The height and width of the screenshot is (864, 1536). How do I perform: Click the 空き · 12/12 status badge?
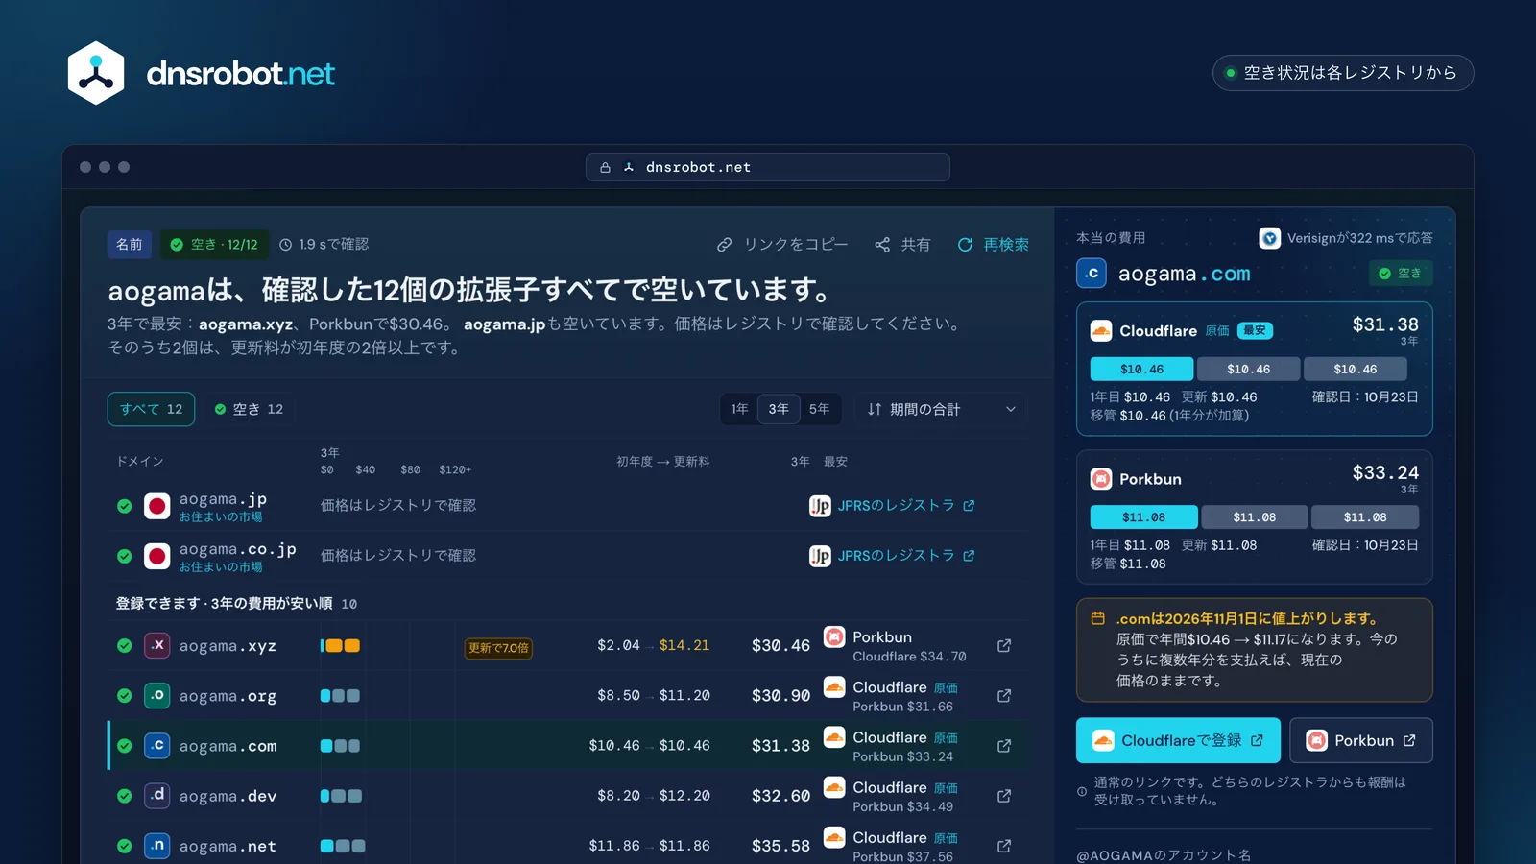(x=214, y=245)
